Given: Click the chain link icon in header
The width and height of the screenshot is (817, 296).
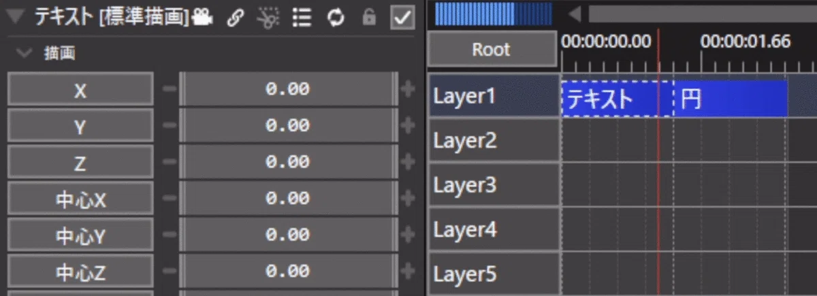Looking at the screenshot, I should pyautogui.click(x=235, y=18).
